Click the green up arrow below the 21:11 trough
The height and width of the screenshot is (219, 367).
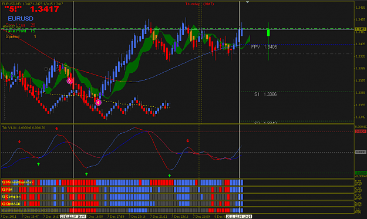pyautogui.click(x=169, y=176)
